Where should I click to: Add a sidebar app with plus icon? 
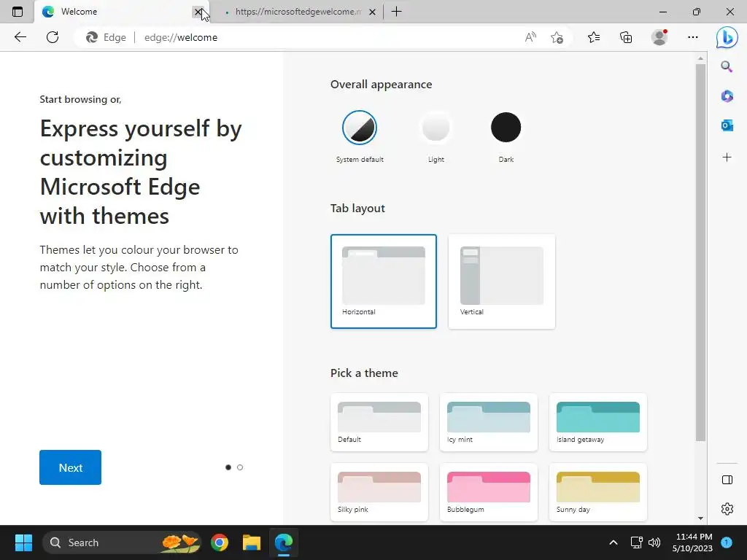(x=727, y=157)
